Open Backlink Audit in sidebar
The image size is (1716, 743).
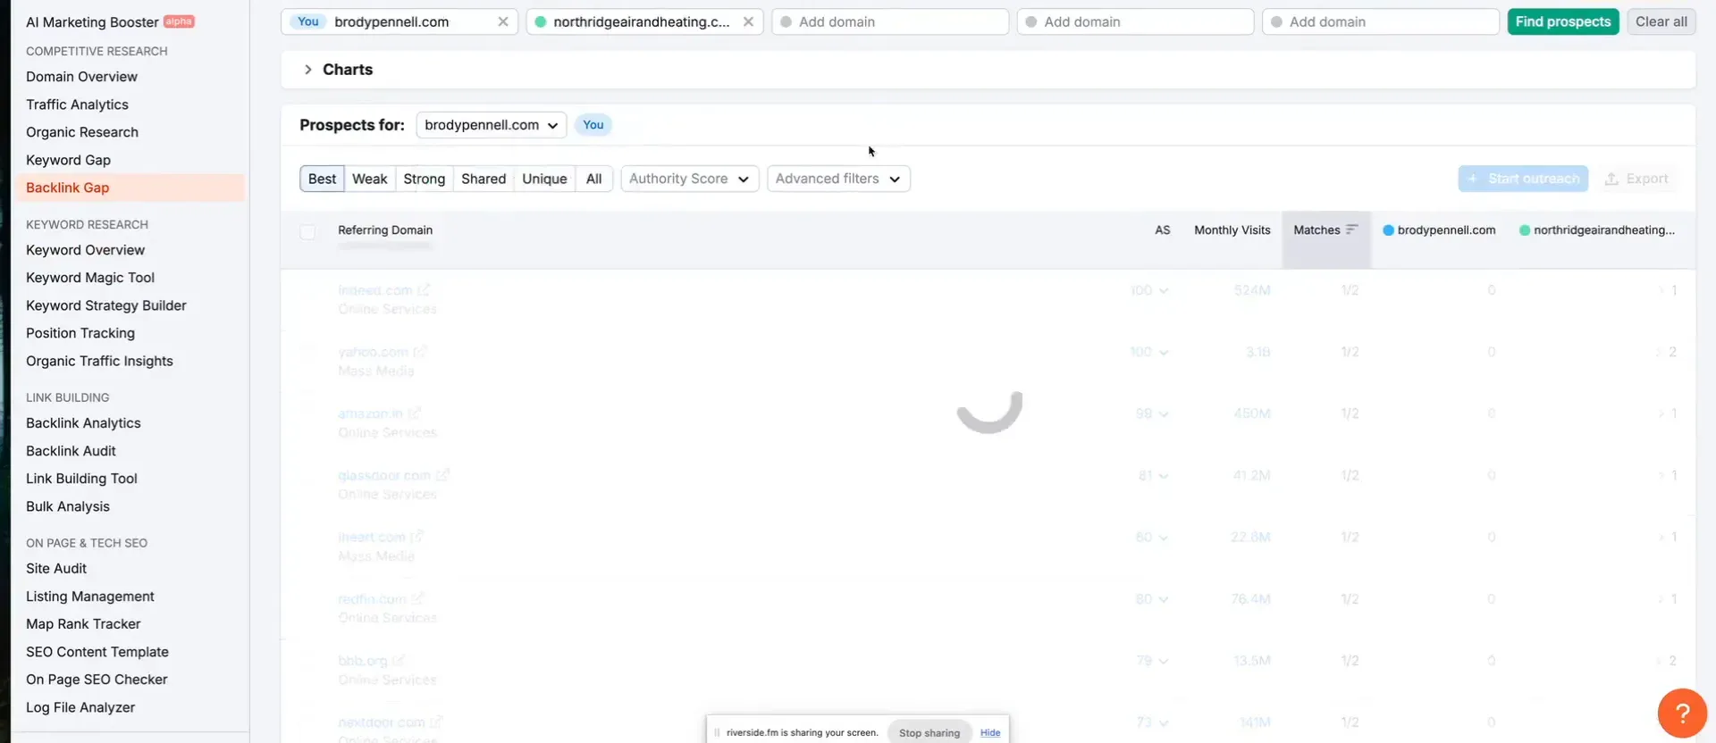coord(71,451)
